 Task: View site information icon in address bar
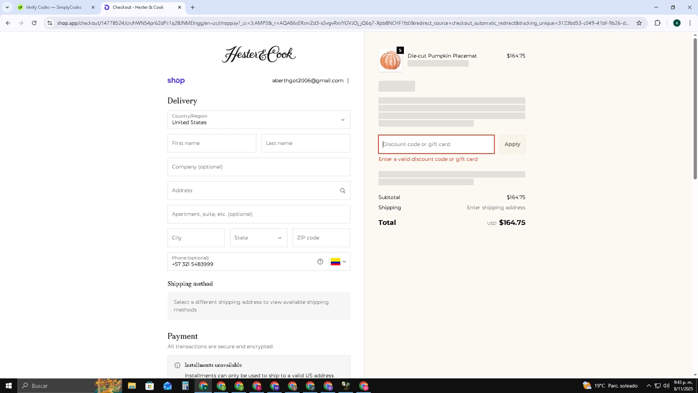click(50, 23)
